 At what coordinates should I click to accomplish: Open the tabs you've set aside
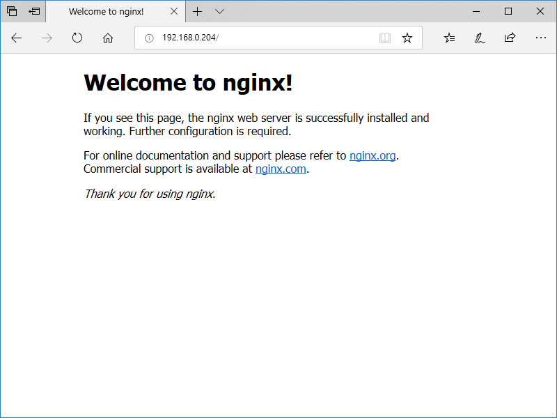12,11
